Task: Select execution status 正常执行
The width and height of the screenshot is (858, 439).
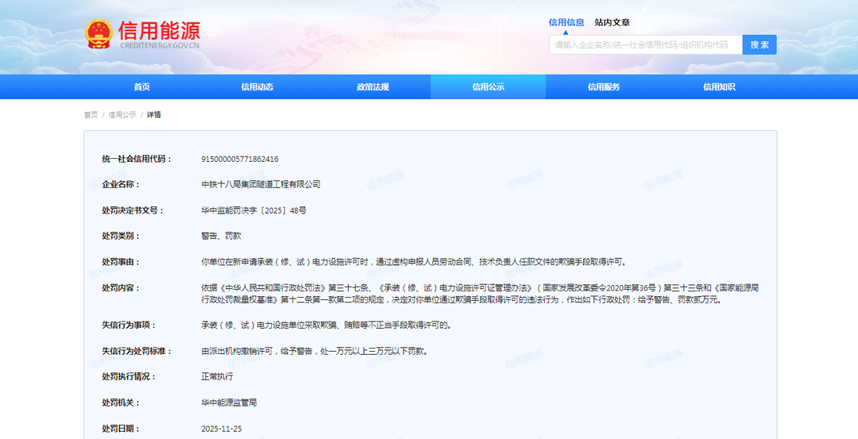Action: coord(217,376)
